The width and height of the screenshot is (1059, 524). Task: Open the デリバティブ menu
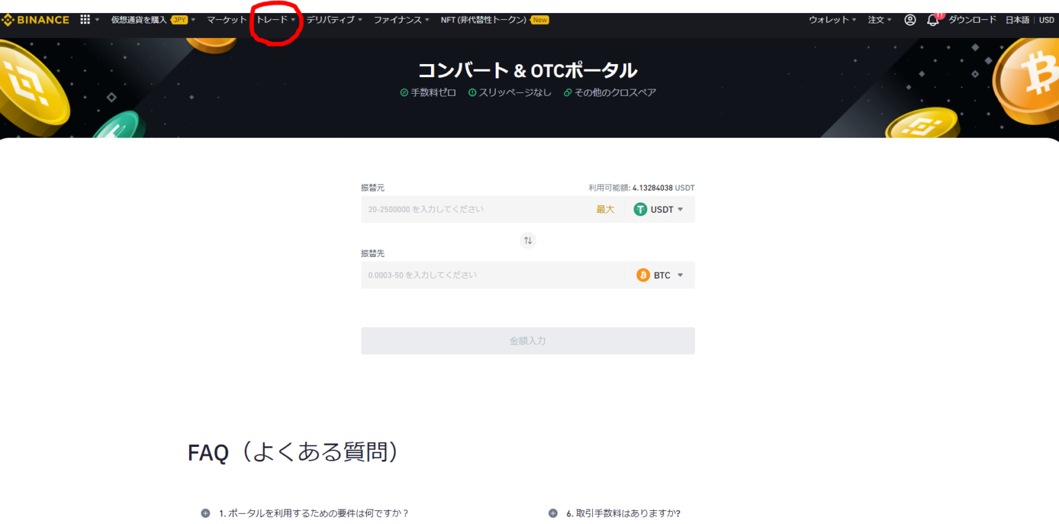click(x=334, y=20)
